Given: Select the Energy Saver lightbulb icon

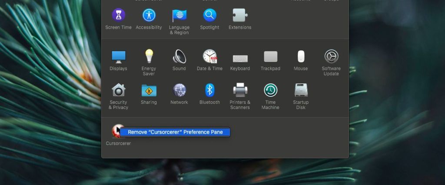Looking at the screenshot, I should pos(149,57).
